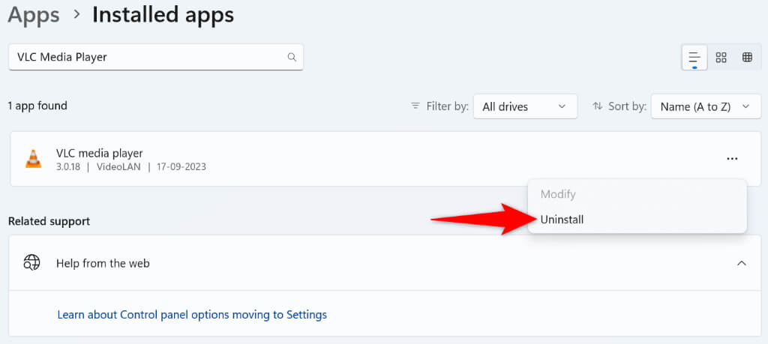Switch to table view layout
This screenshot has width=768, height=344.
coord(747,58)
